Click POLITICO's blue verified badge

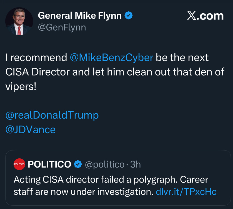pyautogui.click(x=78, y=164)
